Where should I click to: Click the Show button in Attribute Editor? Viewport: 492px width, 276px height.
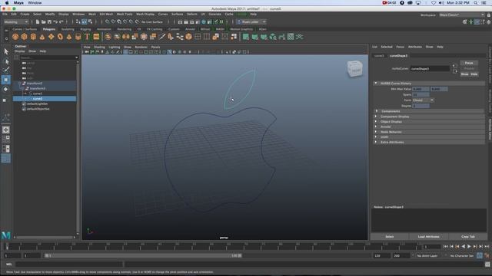(464, 74)
